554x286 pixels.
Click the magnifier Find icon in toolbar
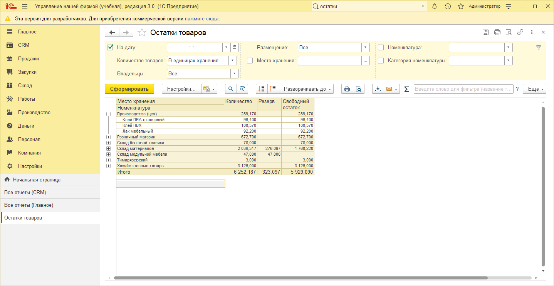coord(231,89)
